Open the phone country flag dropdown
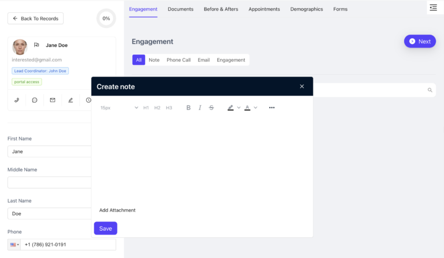Screen dimensions: 444x258 [x=14, y=245]
